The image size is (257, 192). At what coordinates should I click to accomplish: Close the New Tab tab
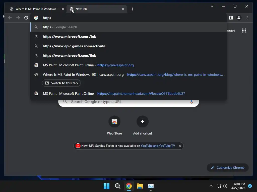point(123,9)
